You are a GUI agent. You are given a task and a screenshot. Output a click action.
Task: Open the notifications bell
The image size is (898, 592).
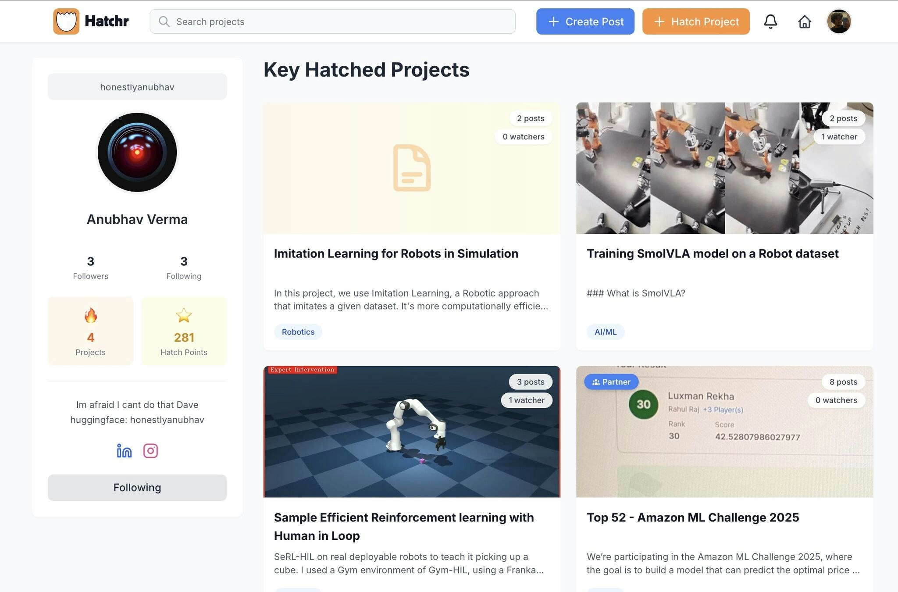click(770, 21)
